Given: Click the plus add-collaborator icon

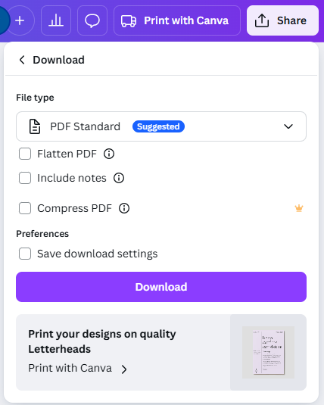Looking at the screenshot, I should (x=20, y=20).
